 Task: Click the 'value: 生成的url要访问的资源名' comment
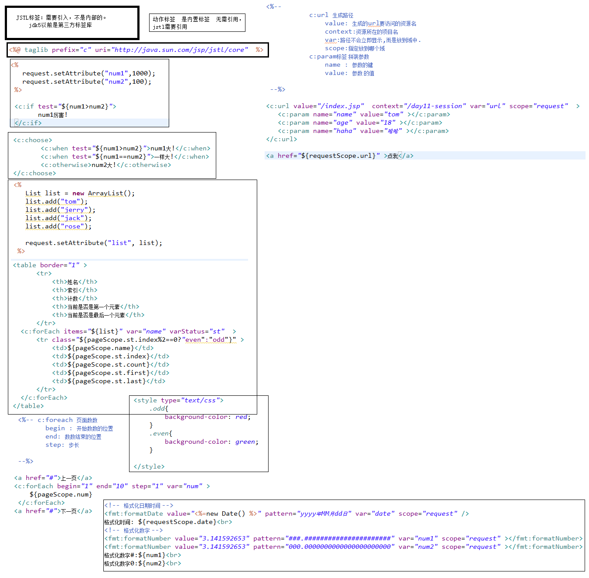point(371,24)
